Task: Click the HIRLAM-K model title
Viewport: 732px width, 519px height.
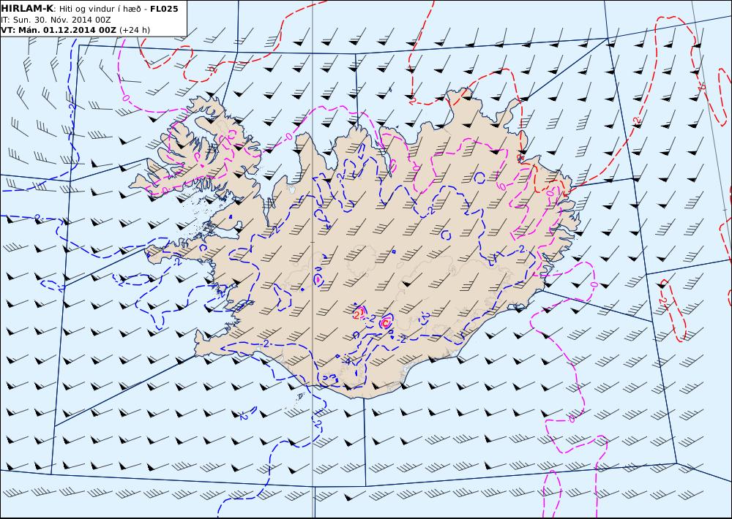Action: (x=27, y=9)
